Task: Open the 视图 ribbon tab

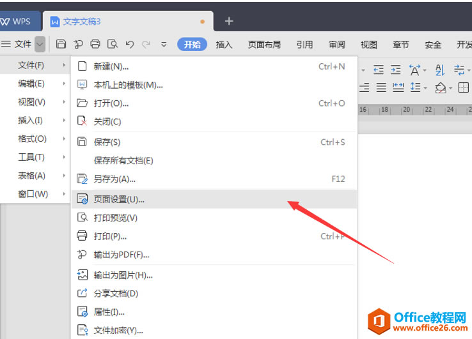Action: [x=369, y=45]
